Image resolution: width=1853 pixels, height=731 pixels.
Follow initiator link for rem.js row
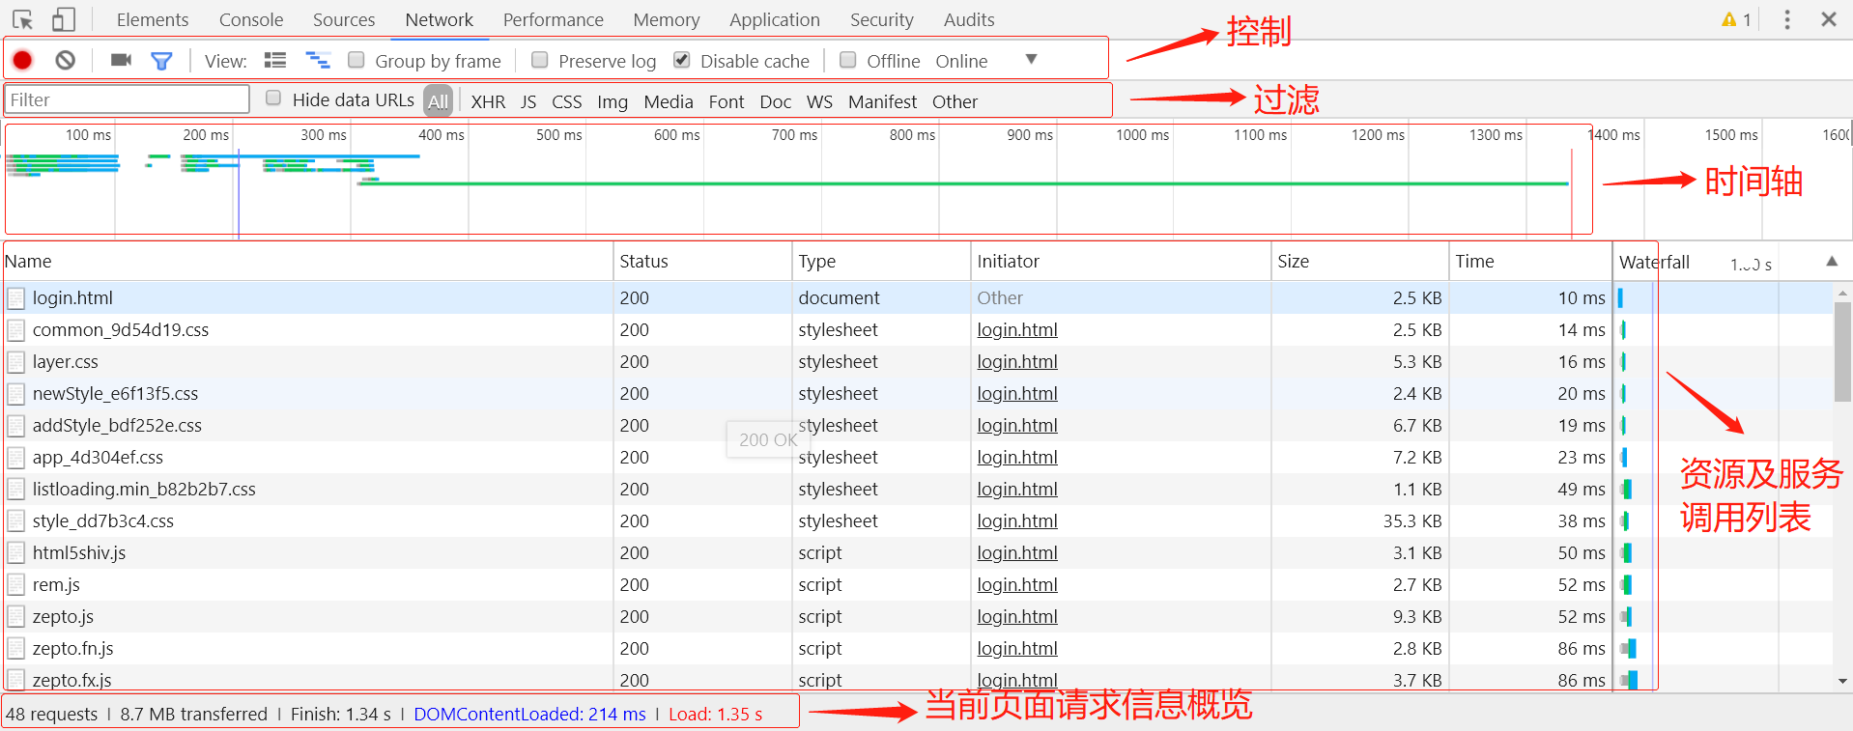coord(1017,585)
